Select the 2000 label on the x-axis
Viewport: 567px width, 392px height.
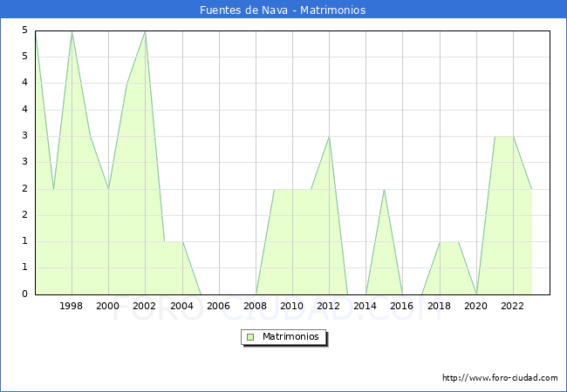[x=108, y=306]
